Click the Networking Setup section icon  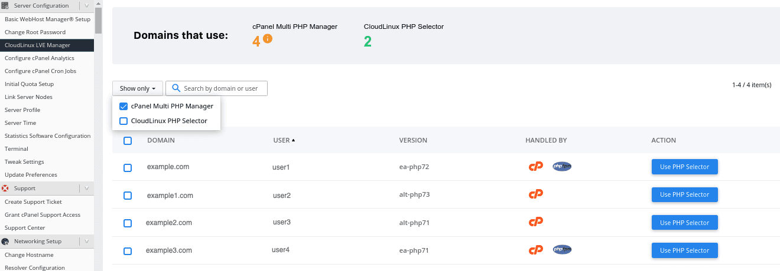pos(5,242)
